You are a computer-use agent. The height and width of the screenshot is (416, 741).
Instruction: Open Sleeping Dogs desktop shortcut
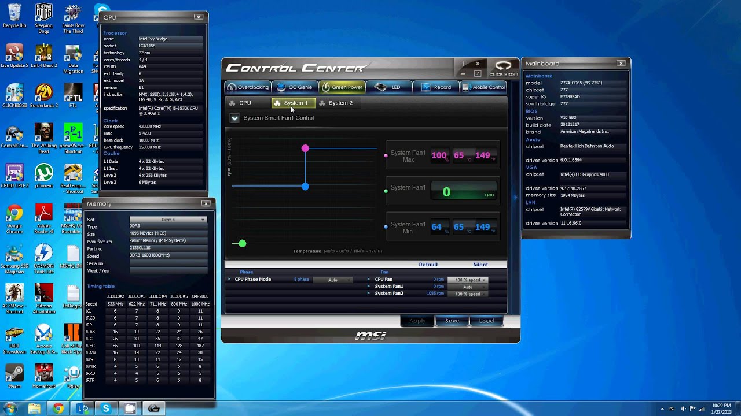click(44, 18)
